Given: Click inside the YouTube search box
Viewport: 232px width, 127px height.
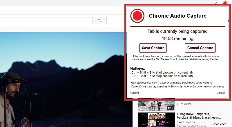Looking at the screenshot, I should pyautogui.click(x=46, y=21).
